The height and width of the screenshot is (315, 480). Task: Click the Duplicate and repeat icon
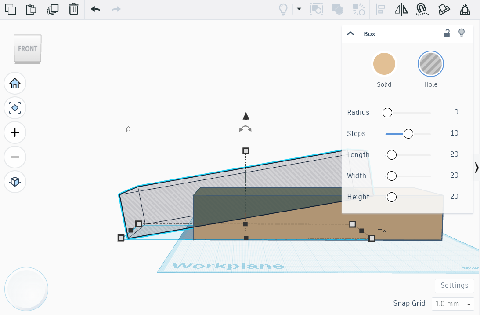[x=52, y=9]
